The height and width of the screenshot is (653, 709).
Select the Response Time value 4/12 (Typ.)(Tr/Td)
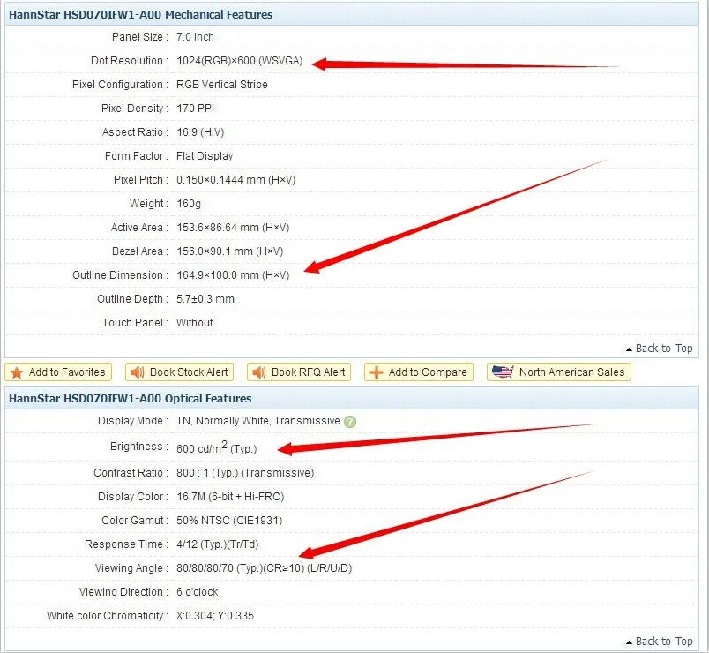218,544
